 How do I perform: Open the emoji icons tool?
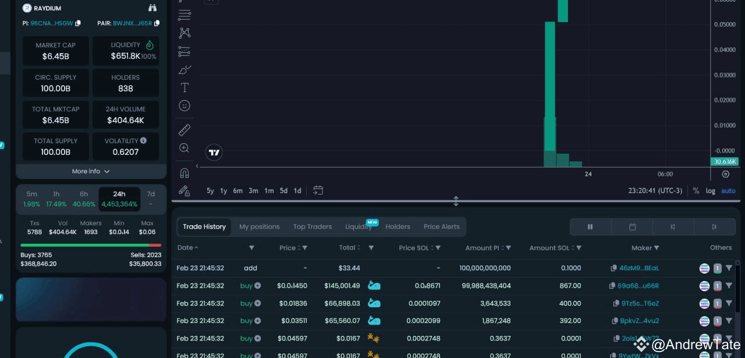tap(185, 106)
